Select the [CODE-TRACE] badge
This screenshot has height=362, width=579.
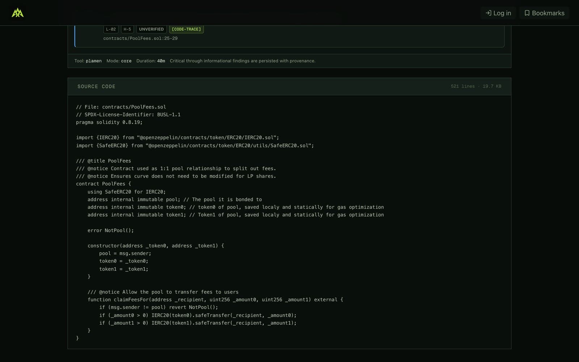tap(186, 29)
